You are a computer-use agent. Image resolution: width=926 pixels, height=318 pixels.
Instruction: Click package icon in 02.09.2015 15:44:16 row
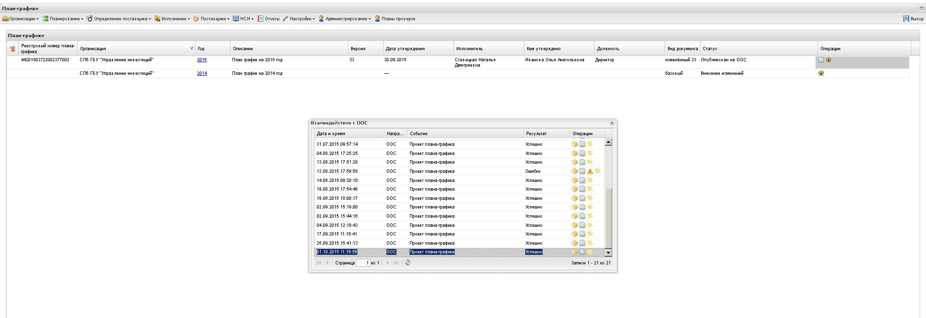574,216
